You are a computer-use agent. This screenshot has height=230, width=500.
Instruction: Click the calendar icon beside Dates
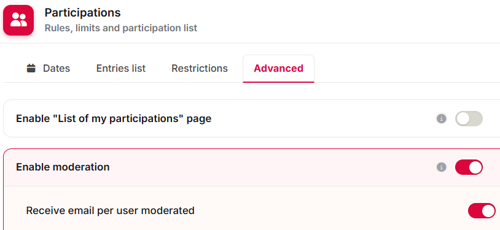(x=31, y=68)
